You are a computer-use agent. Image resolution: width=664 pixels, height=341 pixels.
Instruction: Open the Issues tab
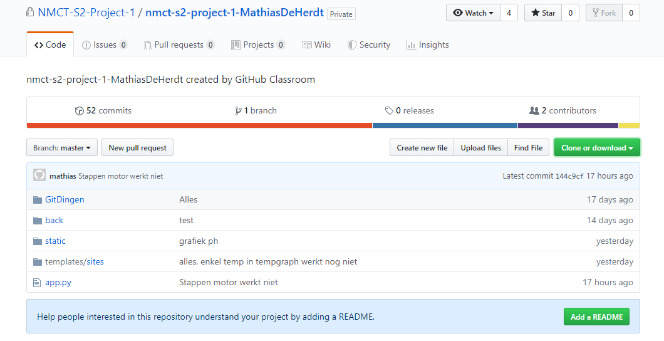point(105,45)
